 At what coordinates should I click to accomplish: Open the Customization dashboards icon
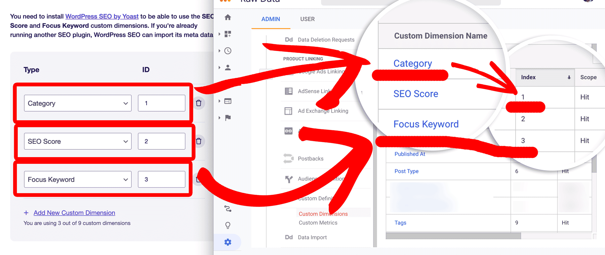click(x=228, y=34)
